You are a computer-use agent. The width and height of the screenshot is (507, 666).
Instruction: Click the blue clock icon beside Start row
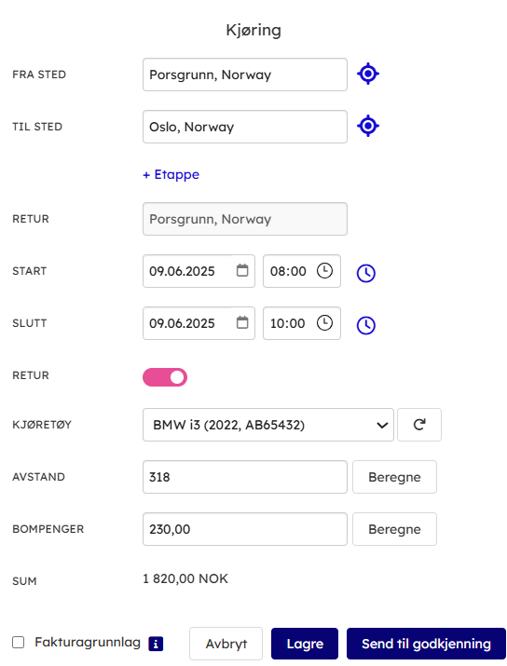click(x=366, y=273)
